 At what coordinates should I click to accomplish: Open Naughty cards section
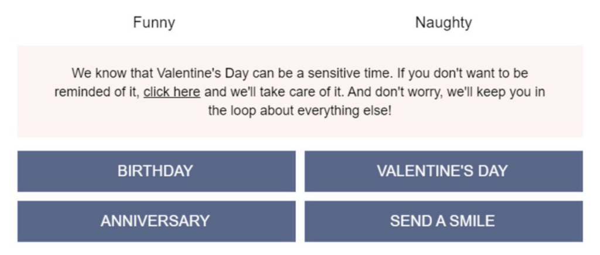pos(444,23)
